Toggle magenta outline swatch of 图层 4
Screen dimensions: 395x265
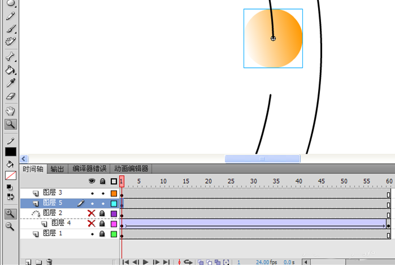(x=114, y=224)
